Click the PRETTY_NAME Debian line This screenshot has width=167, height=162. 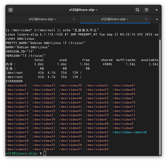(46, 43)
